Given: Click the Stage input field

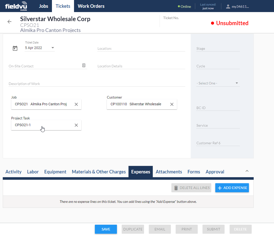Looking at the screenshot, I should click(x=218, y=49).
